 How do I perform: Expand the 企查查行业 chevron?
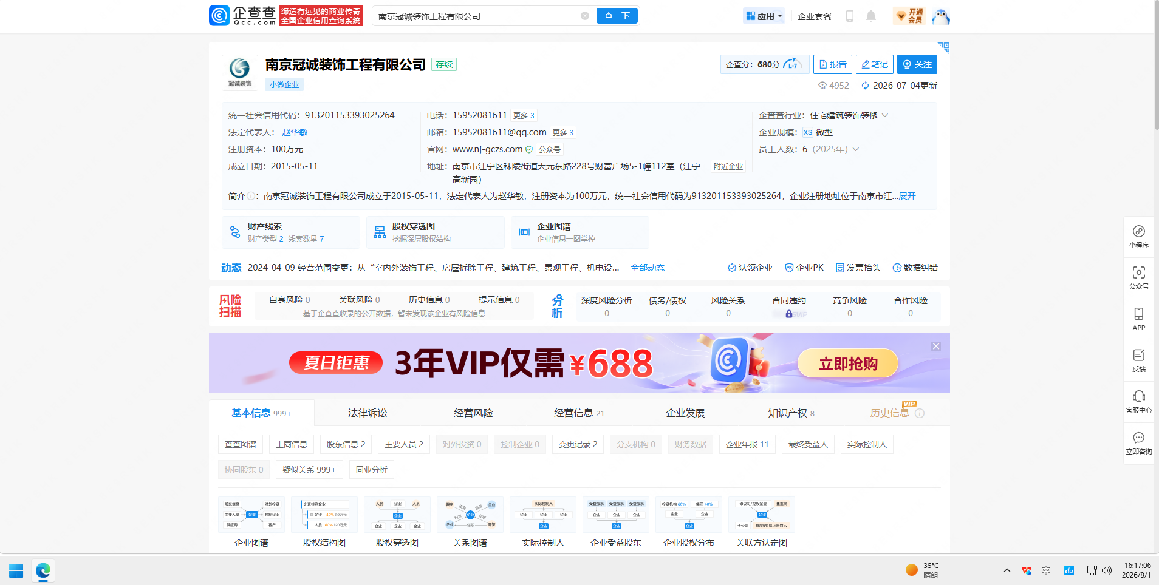pyautogui.click(x=885, y=115)
